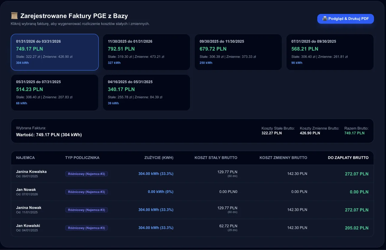Image resolution: width=386 pixels, height=250 pixels.
Task: Click the scroll icon beside the page heading
Action: click(14, 16)
